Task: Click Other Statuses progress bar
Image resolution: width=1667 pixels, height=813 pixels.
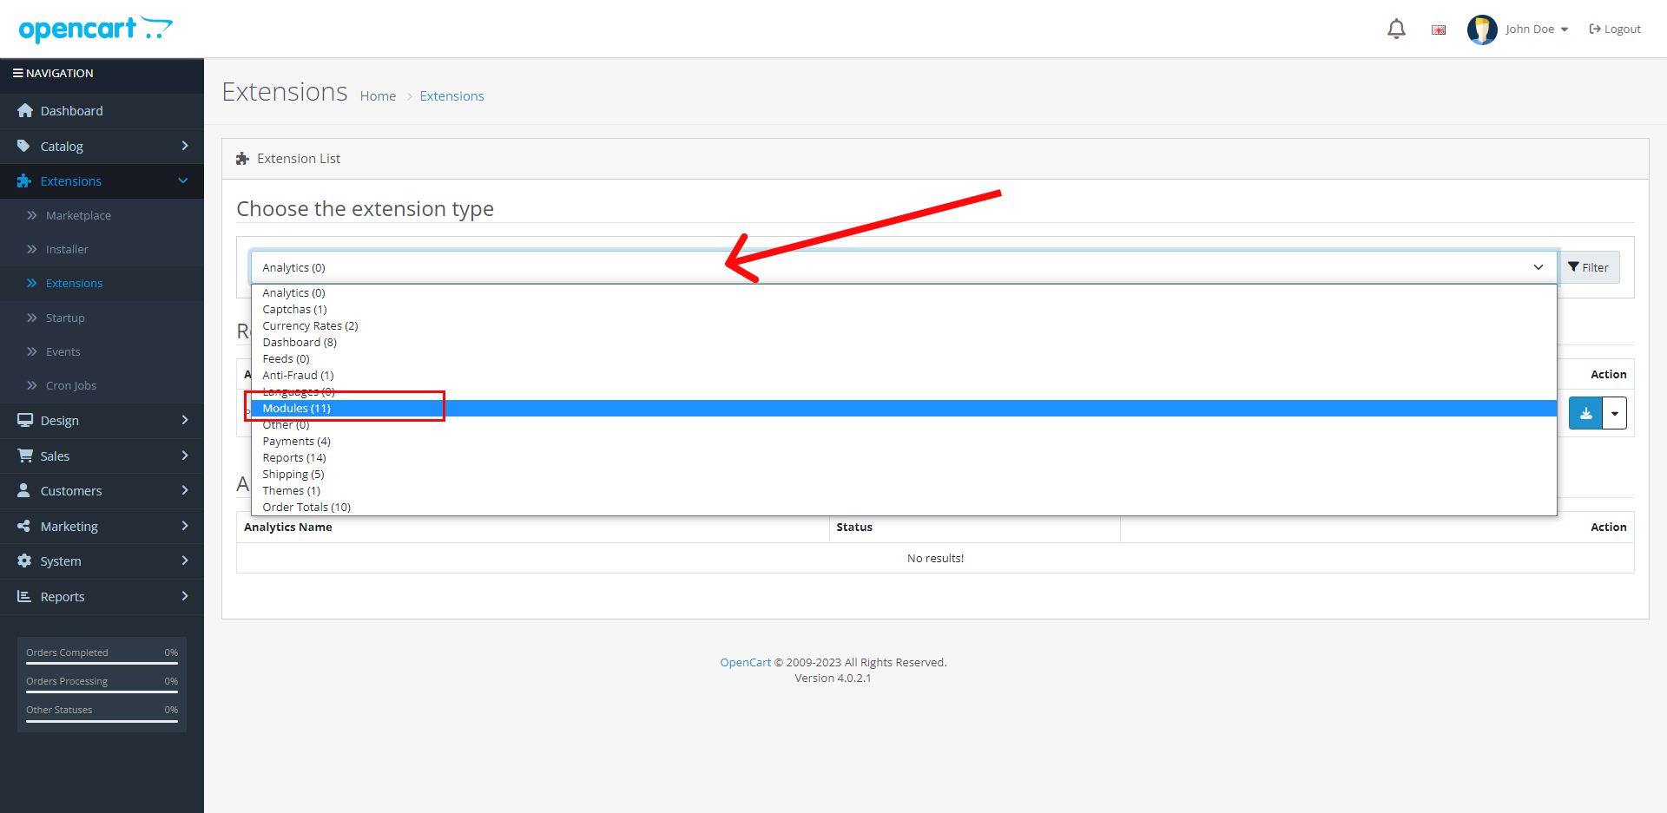Action: [102, 720]
